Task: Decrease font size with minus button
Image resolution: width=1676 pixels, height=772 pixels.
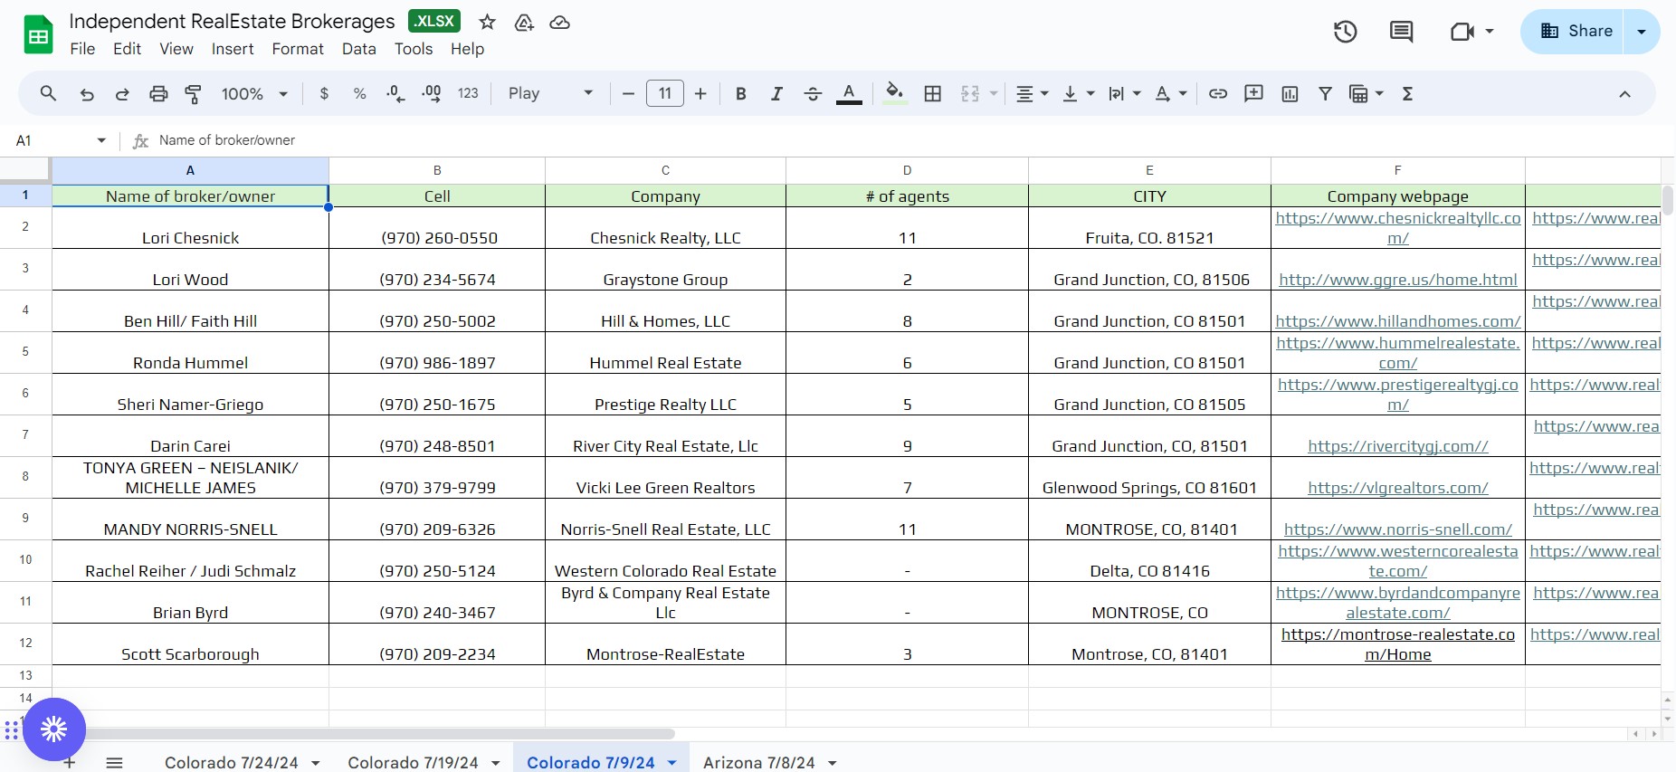Action: [x=628, y=93]
